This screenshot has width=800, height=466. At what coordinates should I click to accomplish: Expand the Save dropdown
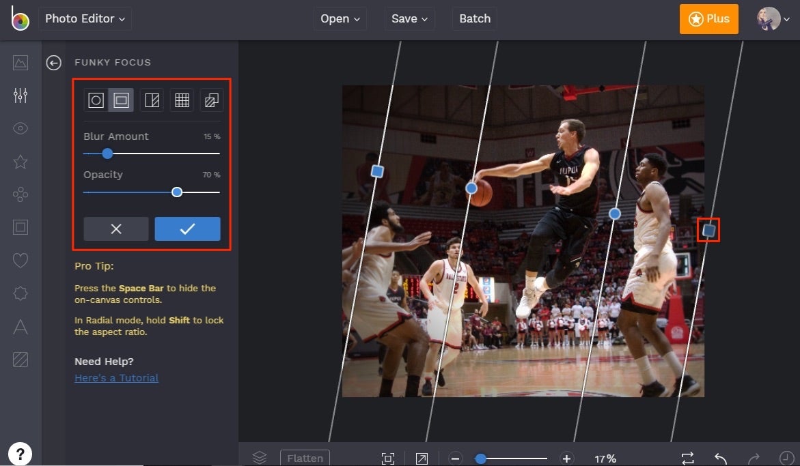(x=409, y=18)
